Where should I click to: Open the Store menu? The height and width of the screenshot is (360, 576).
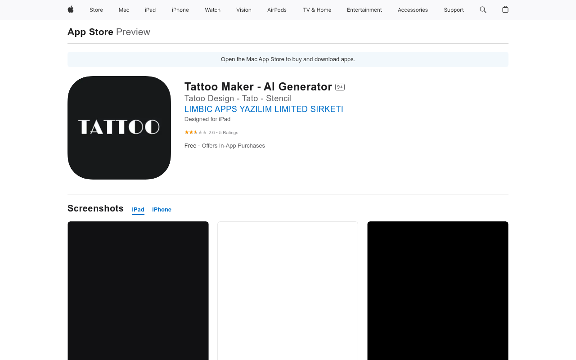coord(96,10)
